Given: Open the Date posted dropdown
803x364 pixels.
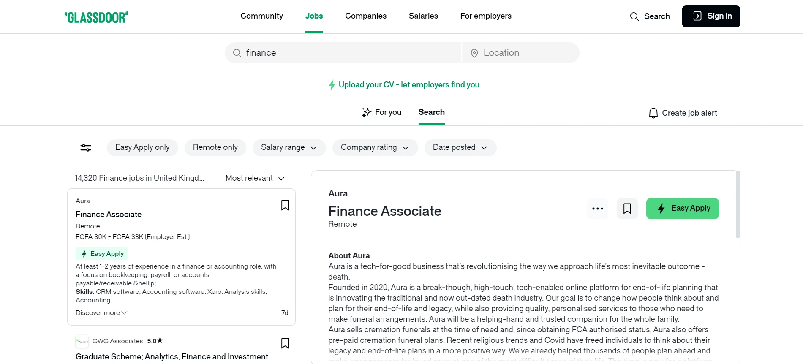Looking at the screenshot, I should click(460, 147).
